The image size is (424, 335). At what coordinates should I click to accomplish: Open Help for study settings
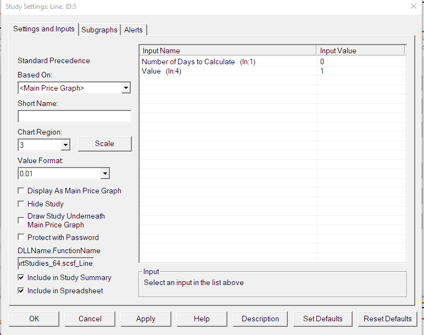(202, 319)
